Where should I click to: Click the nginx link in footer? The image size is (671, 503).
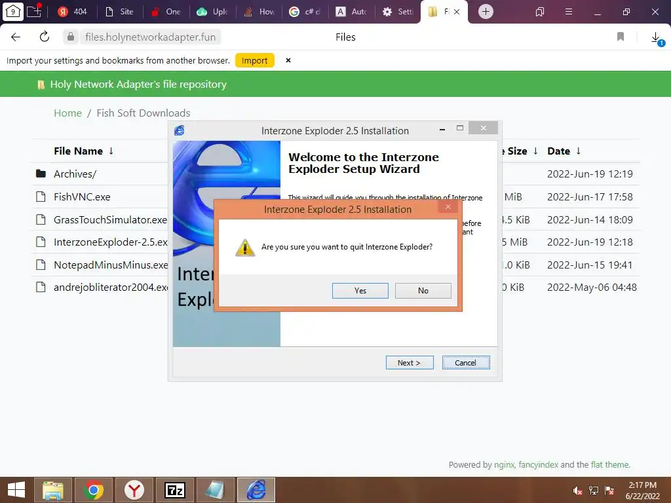504,464
